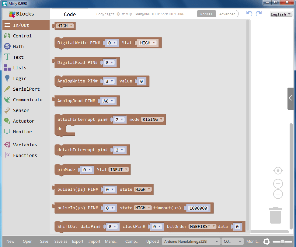Click the Save as button
This screenshot has height=247, width=296.
coord(61,241)
